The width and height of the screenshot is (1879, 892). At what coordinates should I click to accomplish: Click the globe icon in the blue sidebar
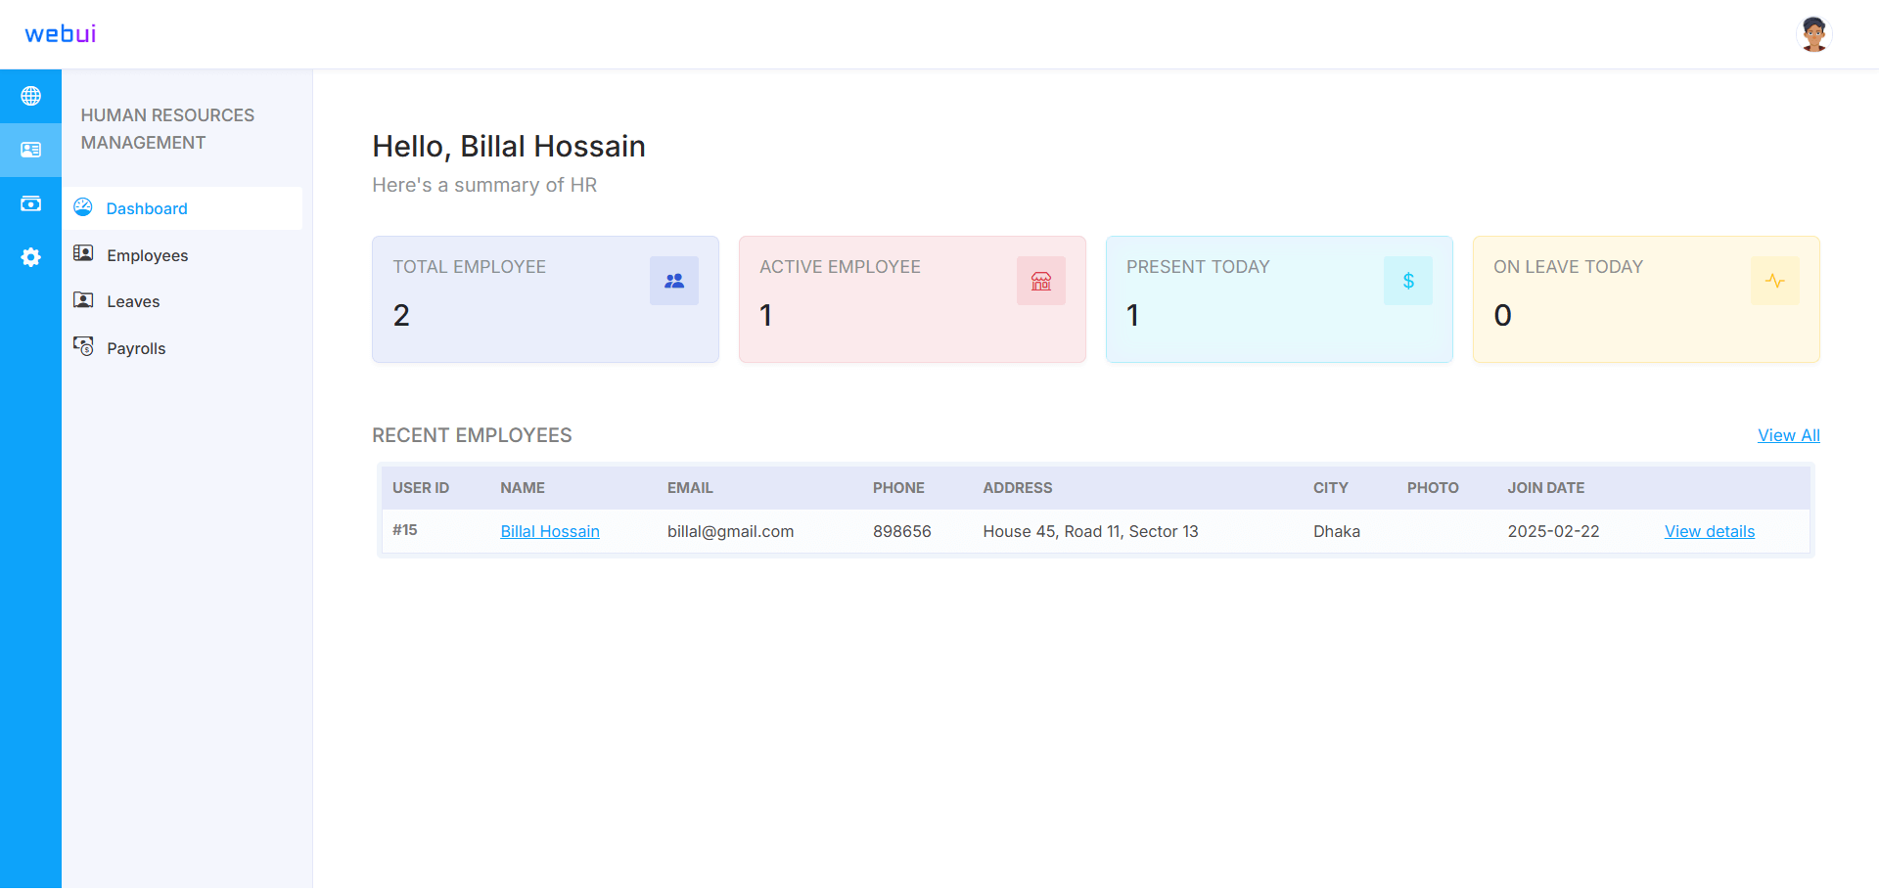(30, 96)
